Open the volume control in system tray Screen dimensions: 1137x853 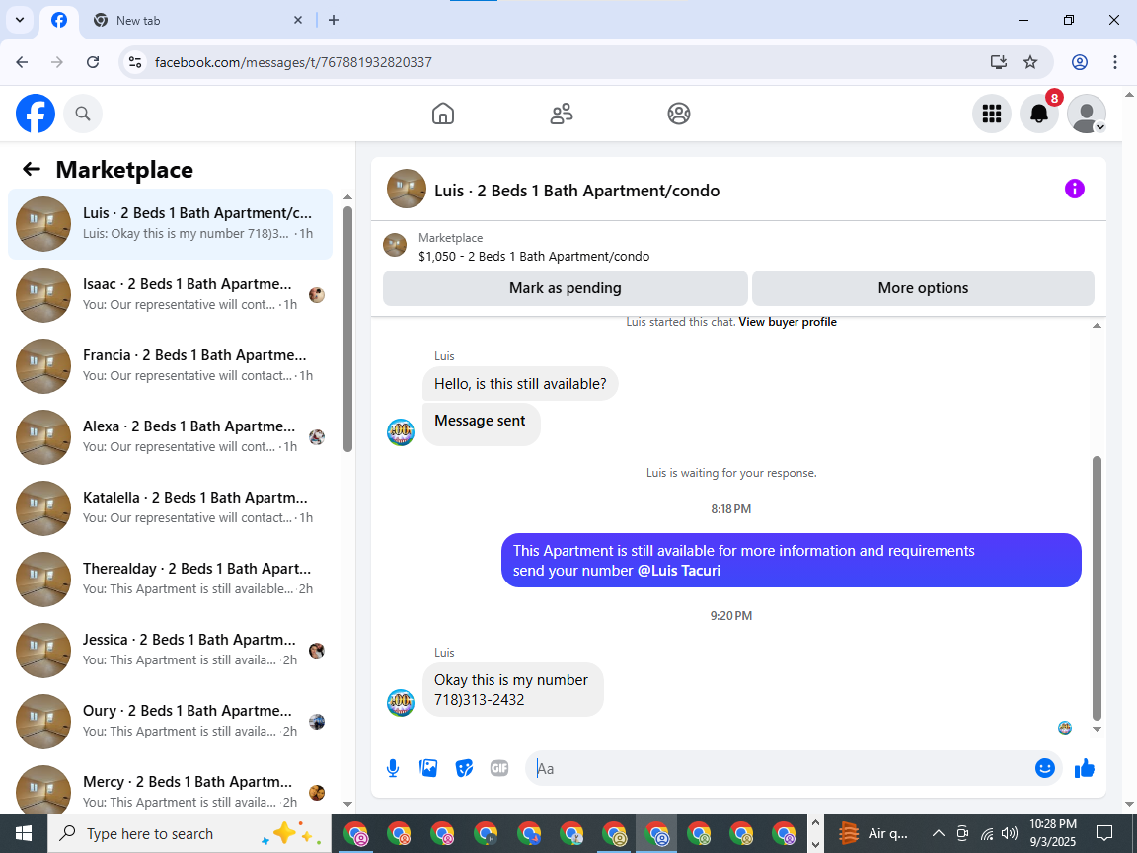point(1010,833)
